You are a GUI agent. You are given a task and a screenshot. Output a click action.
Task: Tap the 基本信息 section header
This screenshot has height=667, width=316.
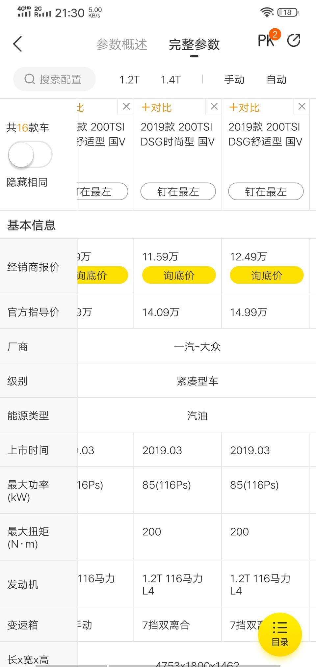tap(31, 225)
